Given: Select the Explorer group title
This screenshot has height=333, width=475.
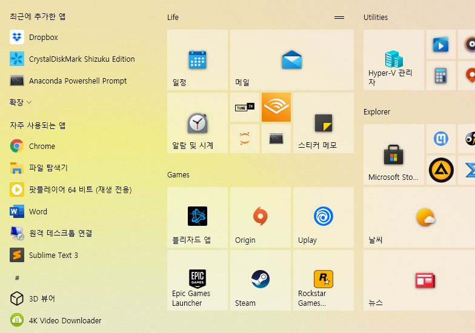Looking at the screenshot, I should (x=377, y=111).
